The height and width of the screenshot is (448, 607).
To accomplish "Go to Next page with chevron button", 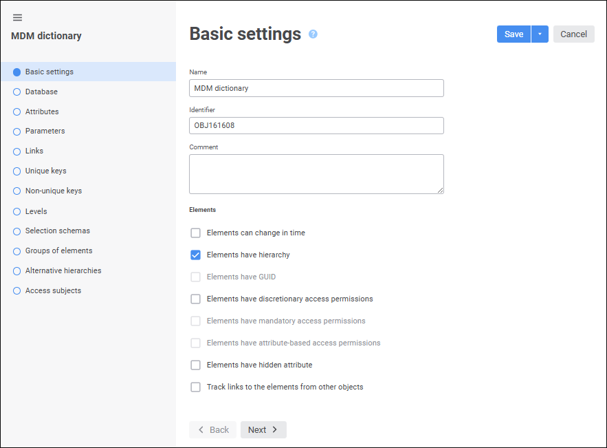I will point(263,429).
